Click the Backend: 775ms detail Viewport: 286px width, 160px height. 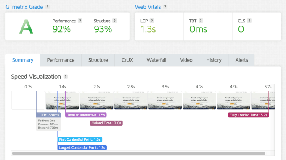[48, 128]
